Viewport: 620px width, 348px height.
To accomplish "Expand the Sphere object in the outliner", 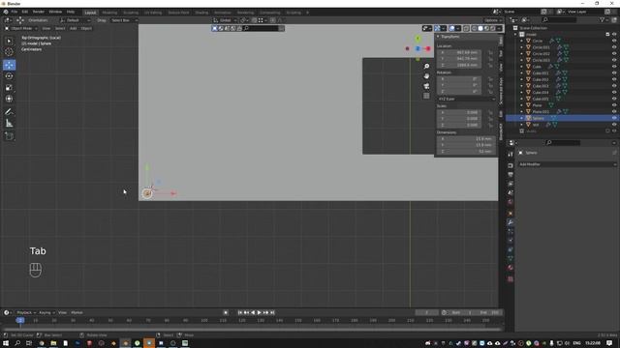I will [x=521, y=118].
